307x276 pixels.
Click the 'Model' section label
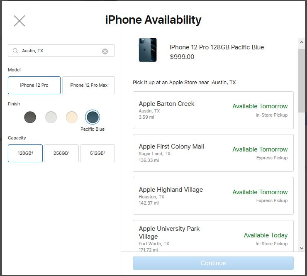pyautogui.click(x=14, y=70)
